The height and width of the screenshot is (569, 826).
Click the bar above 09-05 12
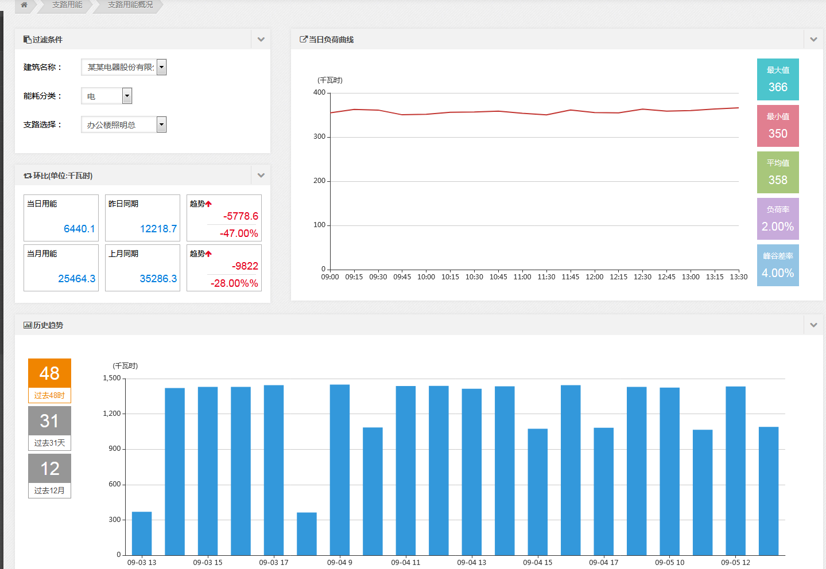coord(736,471)
